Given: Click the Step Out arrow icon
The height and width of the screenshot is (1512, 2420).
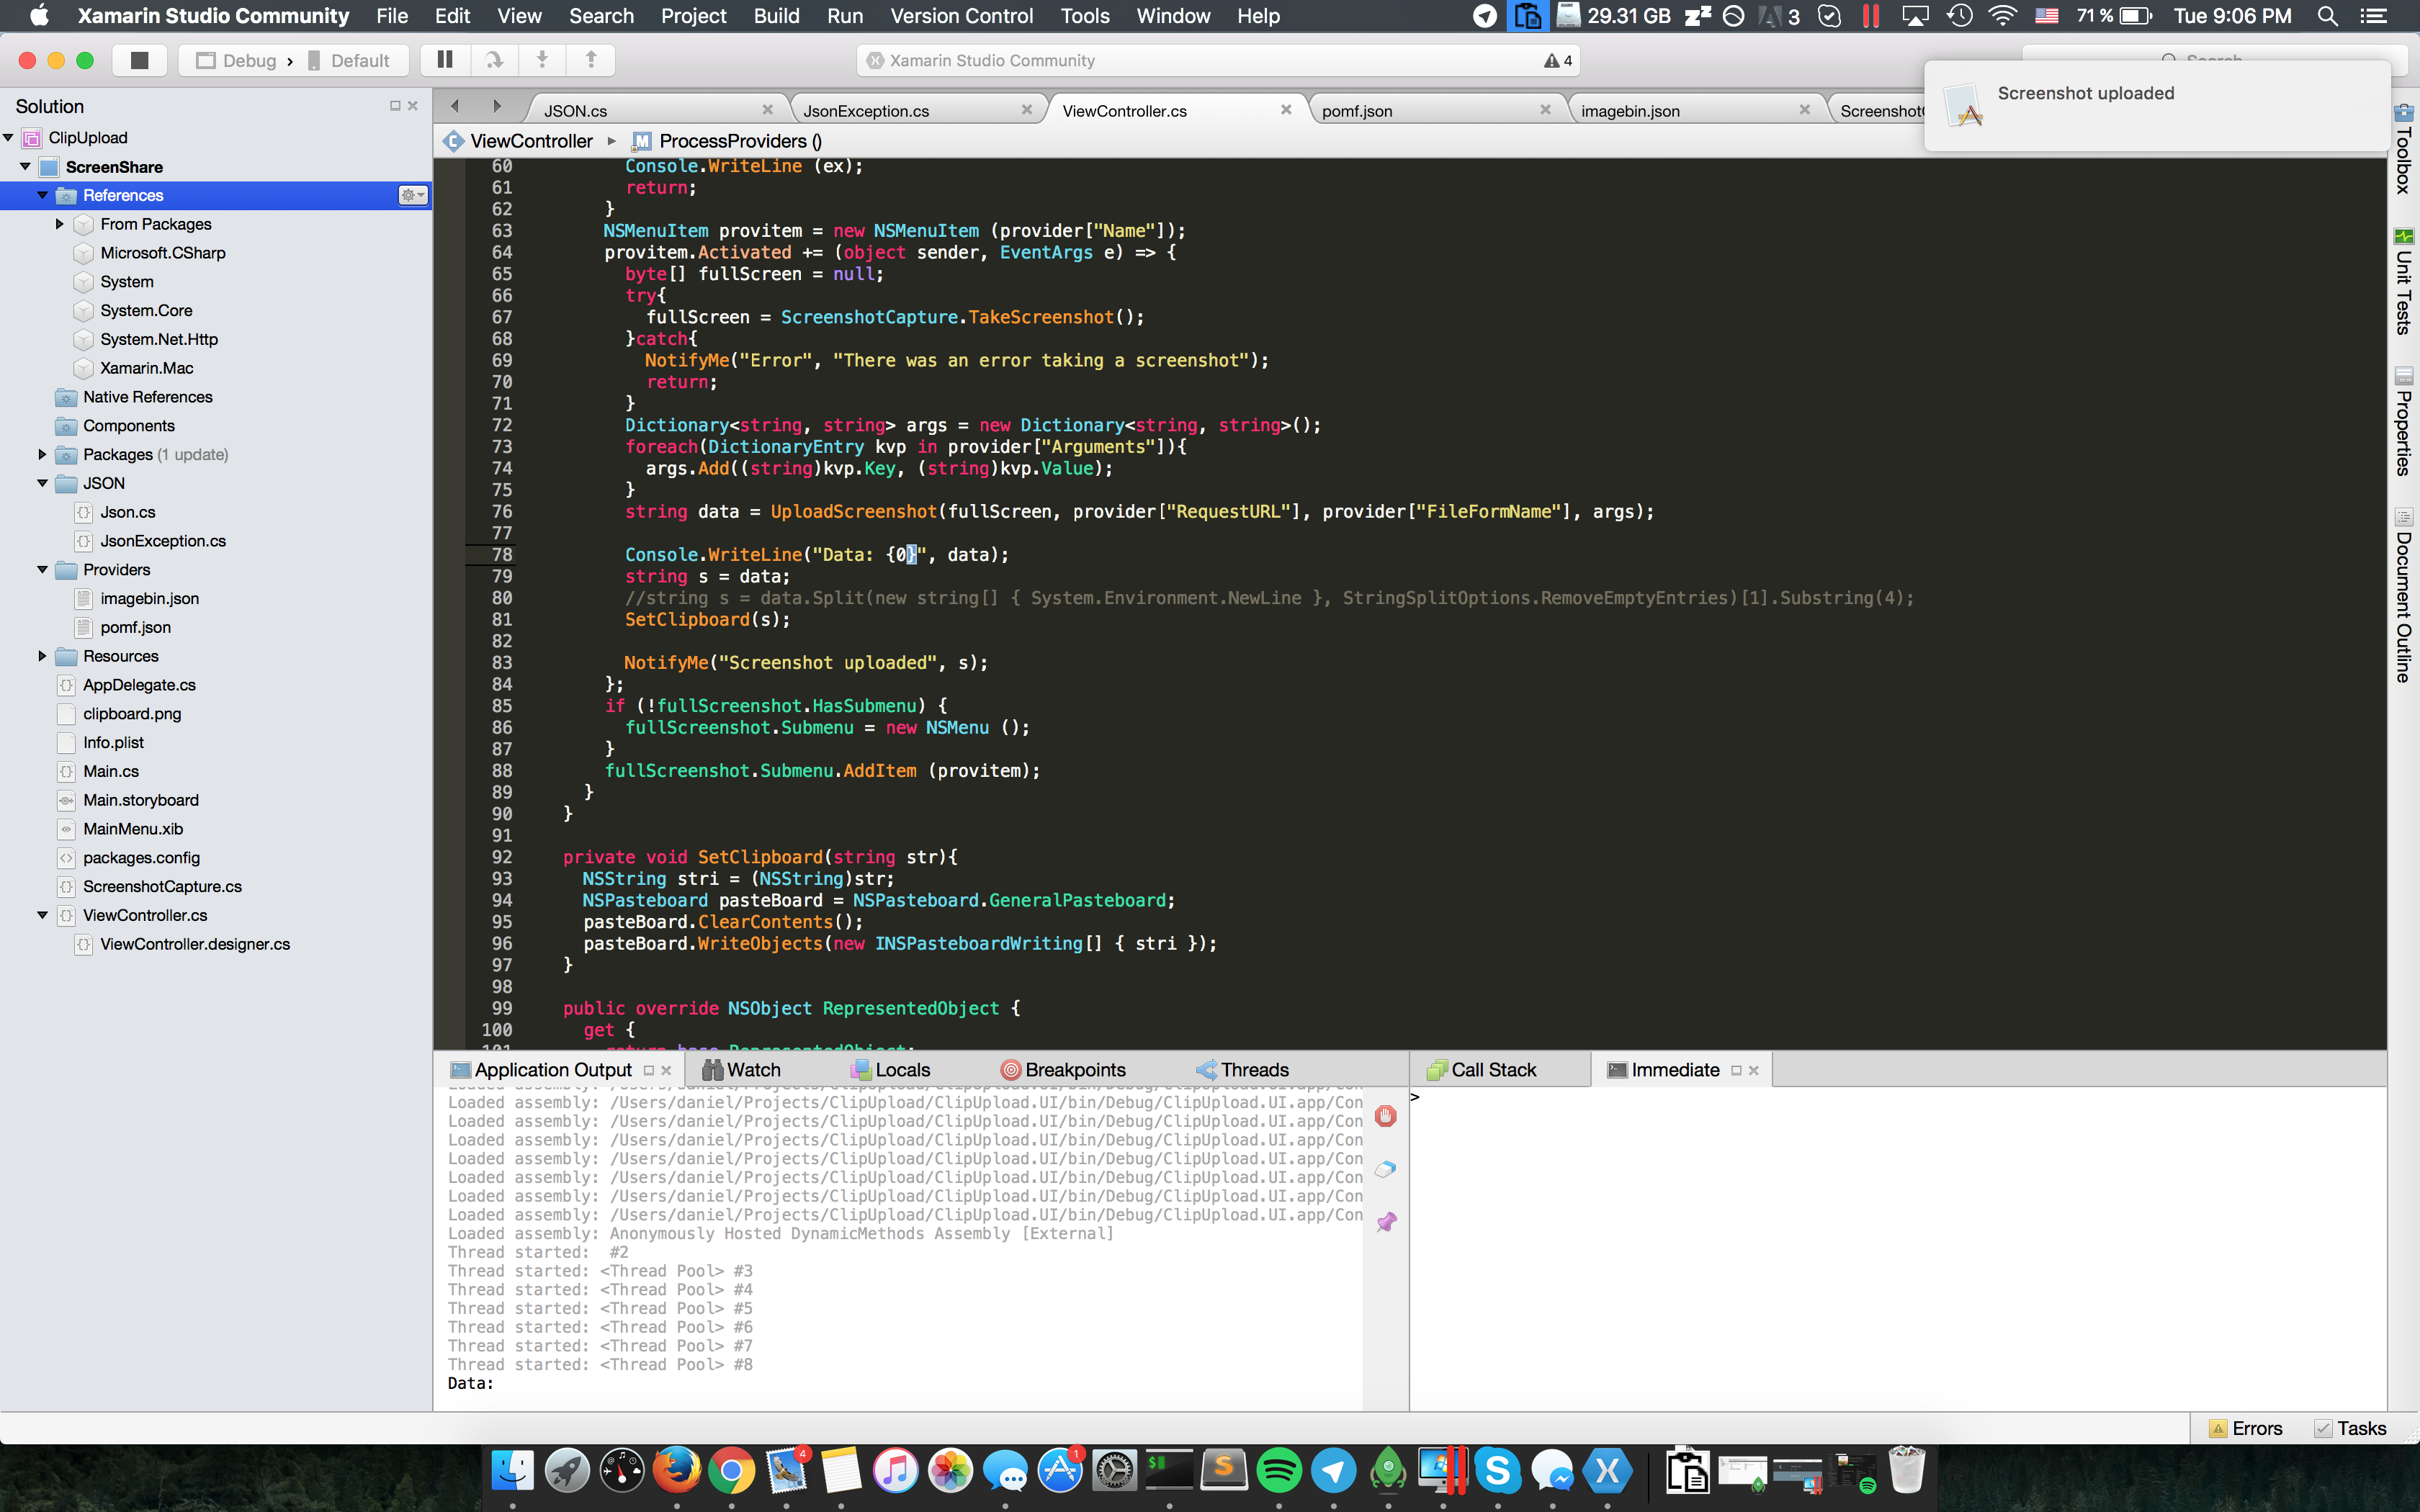Looking at the screenshot, I should click(591, 60).
